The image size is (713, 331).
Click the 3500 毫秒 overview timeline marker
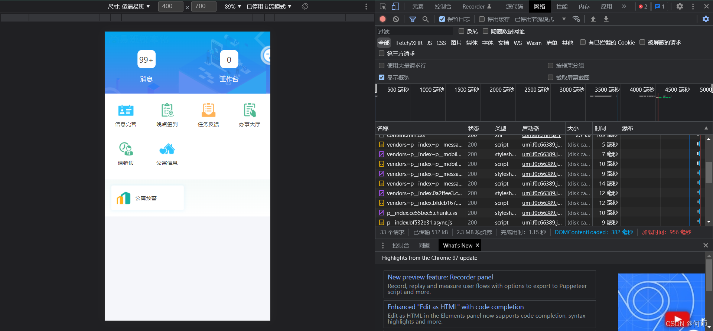point(607,89)
